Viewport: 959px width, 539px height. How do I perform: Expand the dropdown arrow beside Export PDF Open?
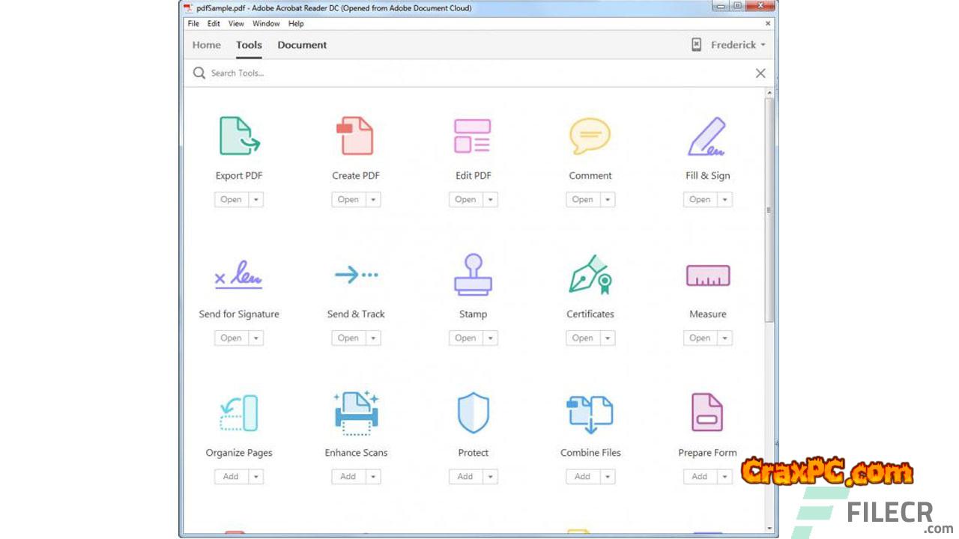[x=256, y=200]
